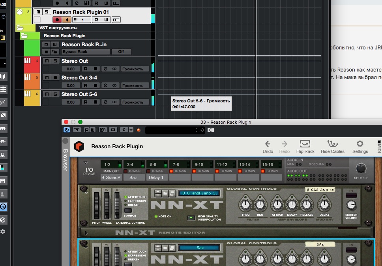Click the plugin preset name field
382x266 pixels.
170,130
